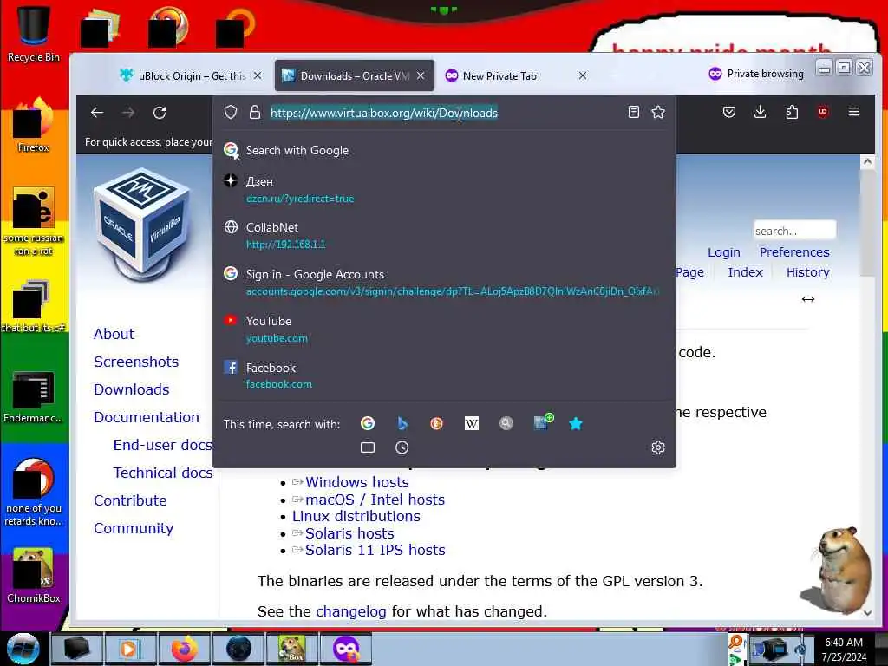Open the Technical docs link
The image size is (888, 666).
pos(162,473)
